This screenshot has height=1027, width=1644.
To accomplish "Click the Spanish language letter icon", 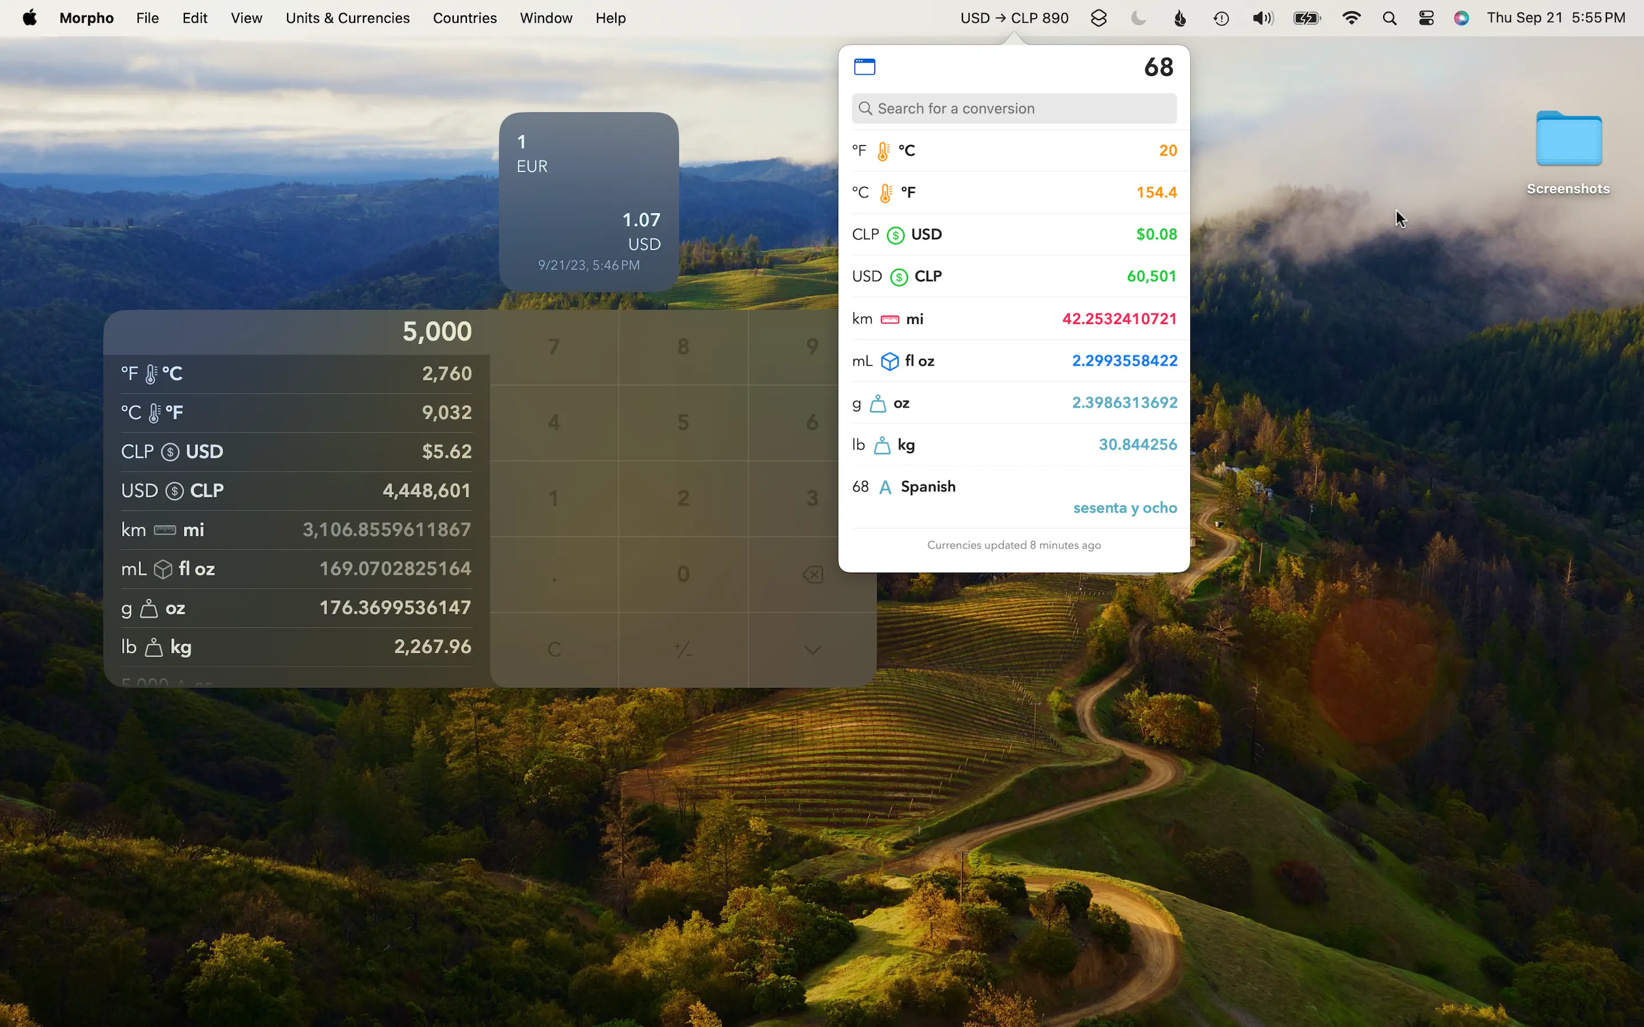I will point(884,487).
